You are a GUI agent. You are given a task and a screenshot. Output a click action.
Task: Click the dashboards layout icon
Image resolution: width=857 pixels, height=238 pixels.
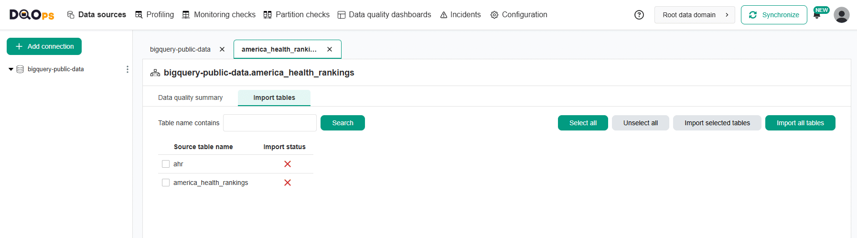342,15
